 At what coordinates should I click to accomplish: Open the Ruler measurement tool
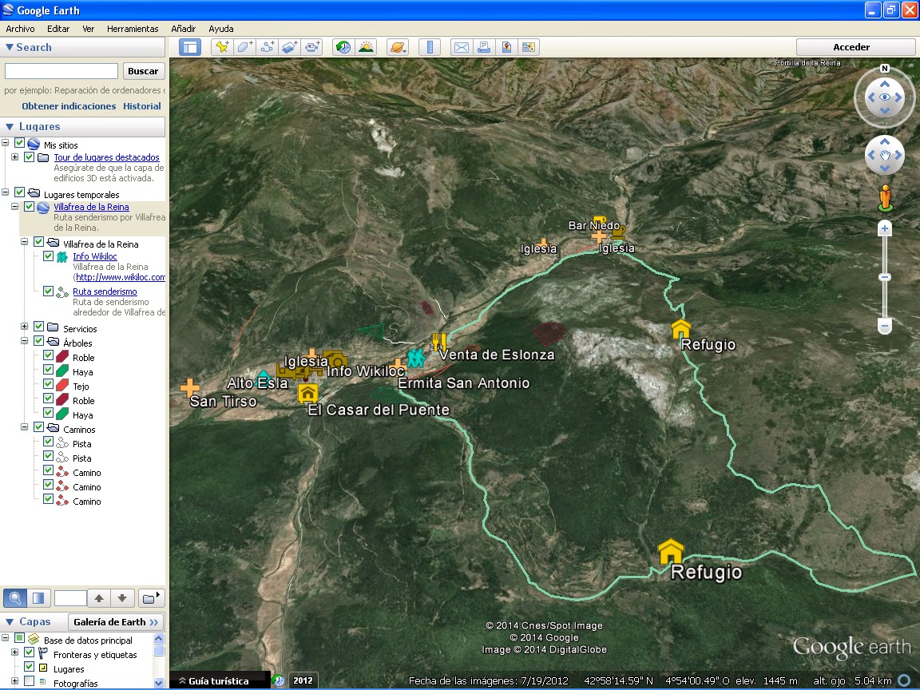(430, 47)
